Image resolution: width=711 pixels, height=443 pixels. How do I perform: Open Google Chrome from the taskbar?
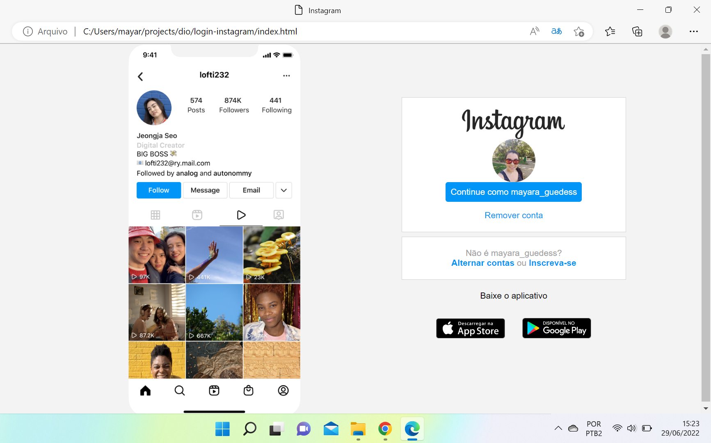click(385, 429)
